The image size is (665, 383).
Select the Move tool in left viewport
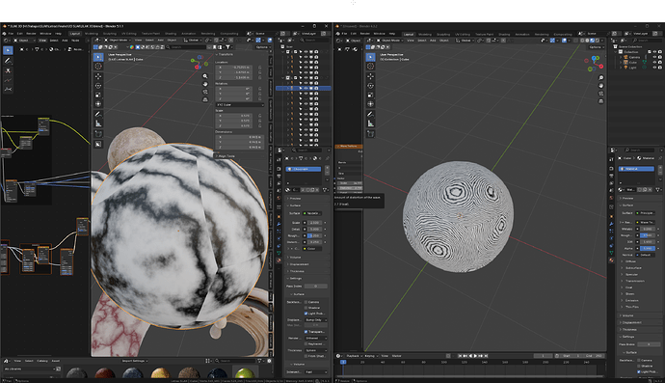[98, 76]
